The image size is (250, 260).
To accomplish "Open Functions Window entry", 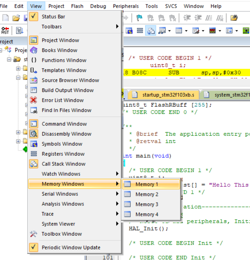I will pos(74,60).
